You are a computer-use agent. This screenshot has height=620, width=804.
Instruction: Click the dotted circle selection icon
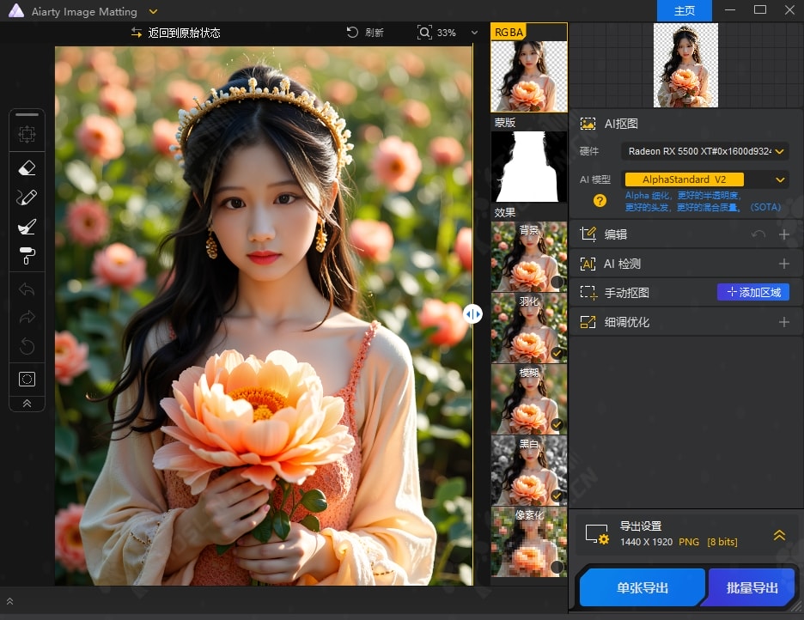click(x=27, y=379)
